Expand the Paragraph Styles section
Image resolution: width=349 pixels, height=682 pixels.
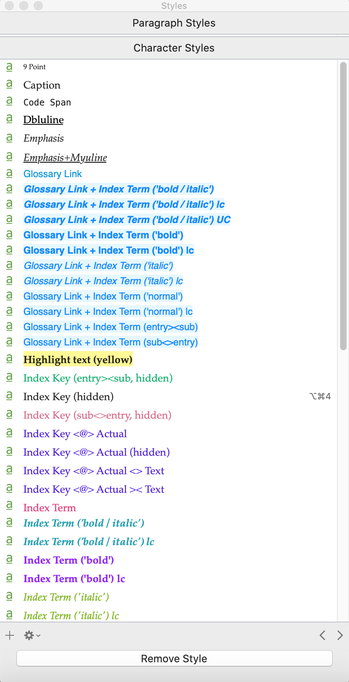(x=174, y=23)
